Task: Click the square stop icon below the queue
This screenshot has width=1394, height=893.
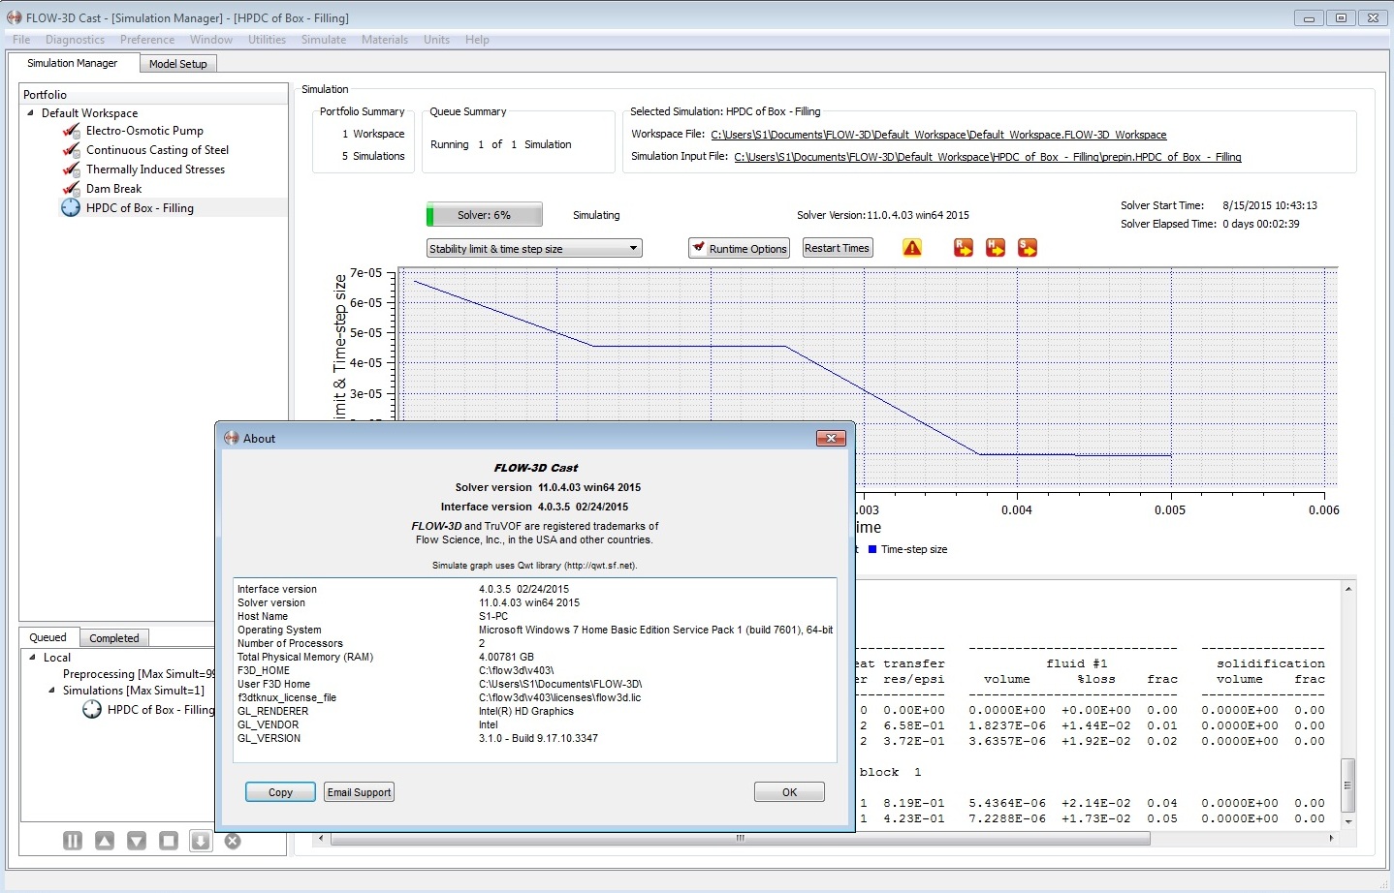Action: (169, 841)
